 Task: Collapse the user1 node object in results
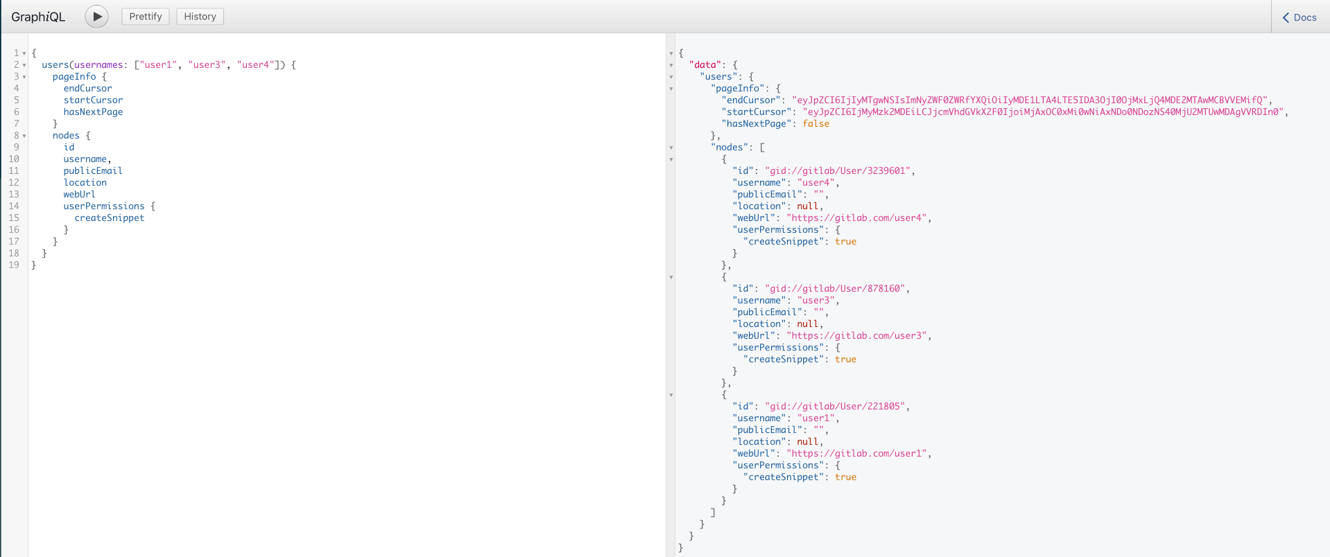pos(671,395)
